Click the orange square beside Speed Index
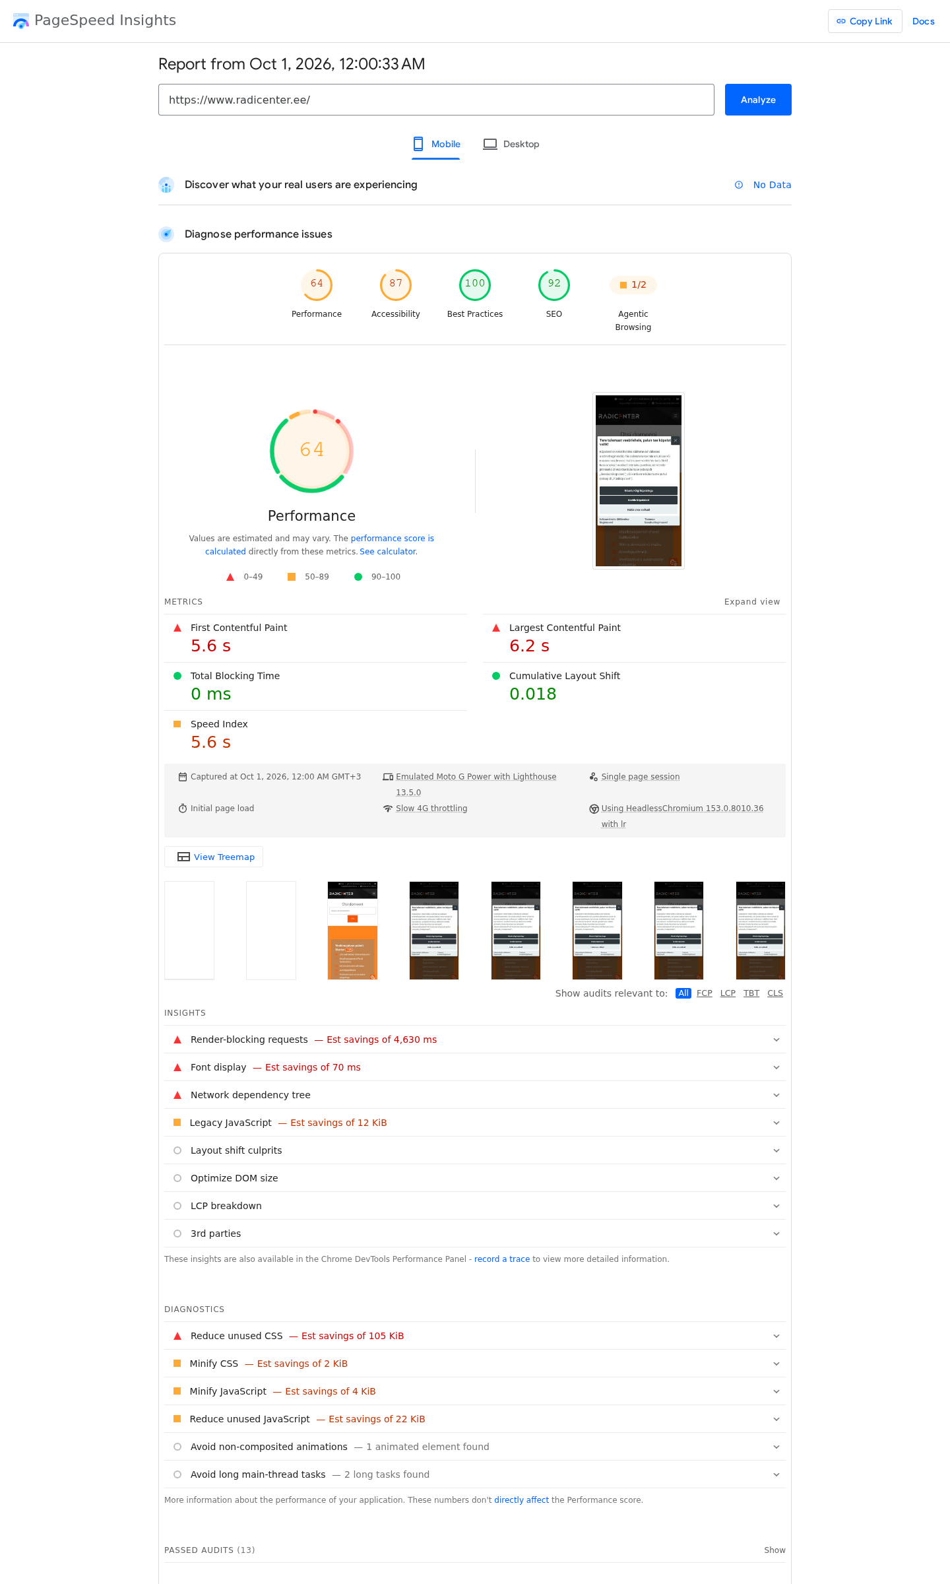Image resolution: width=950 pixels, height=1584 pixels. tap(177, 724)
